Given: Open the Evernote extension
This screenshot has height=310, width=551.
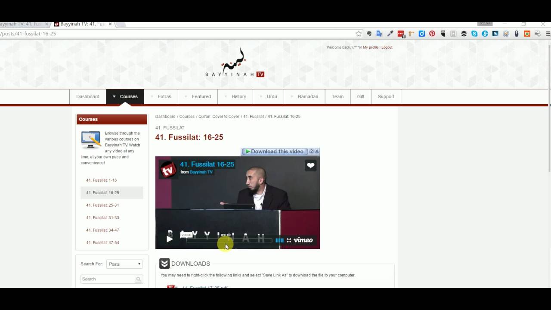Looking at the screenshot, I should pos(369,34).
